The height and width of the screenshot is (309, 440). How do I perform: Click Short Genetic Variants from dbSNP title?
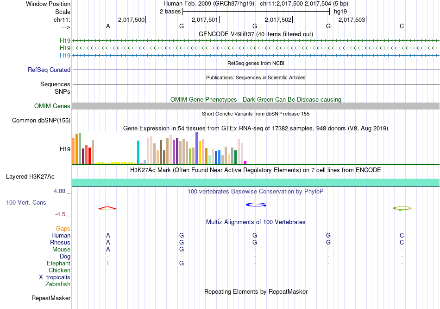[x=256, y=114]
